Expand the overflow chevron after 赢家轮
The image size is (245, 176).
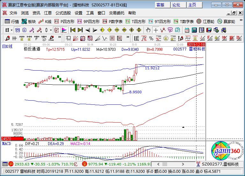[241, 20]
